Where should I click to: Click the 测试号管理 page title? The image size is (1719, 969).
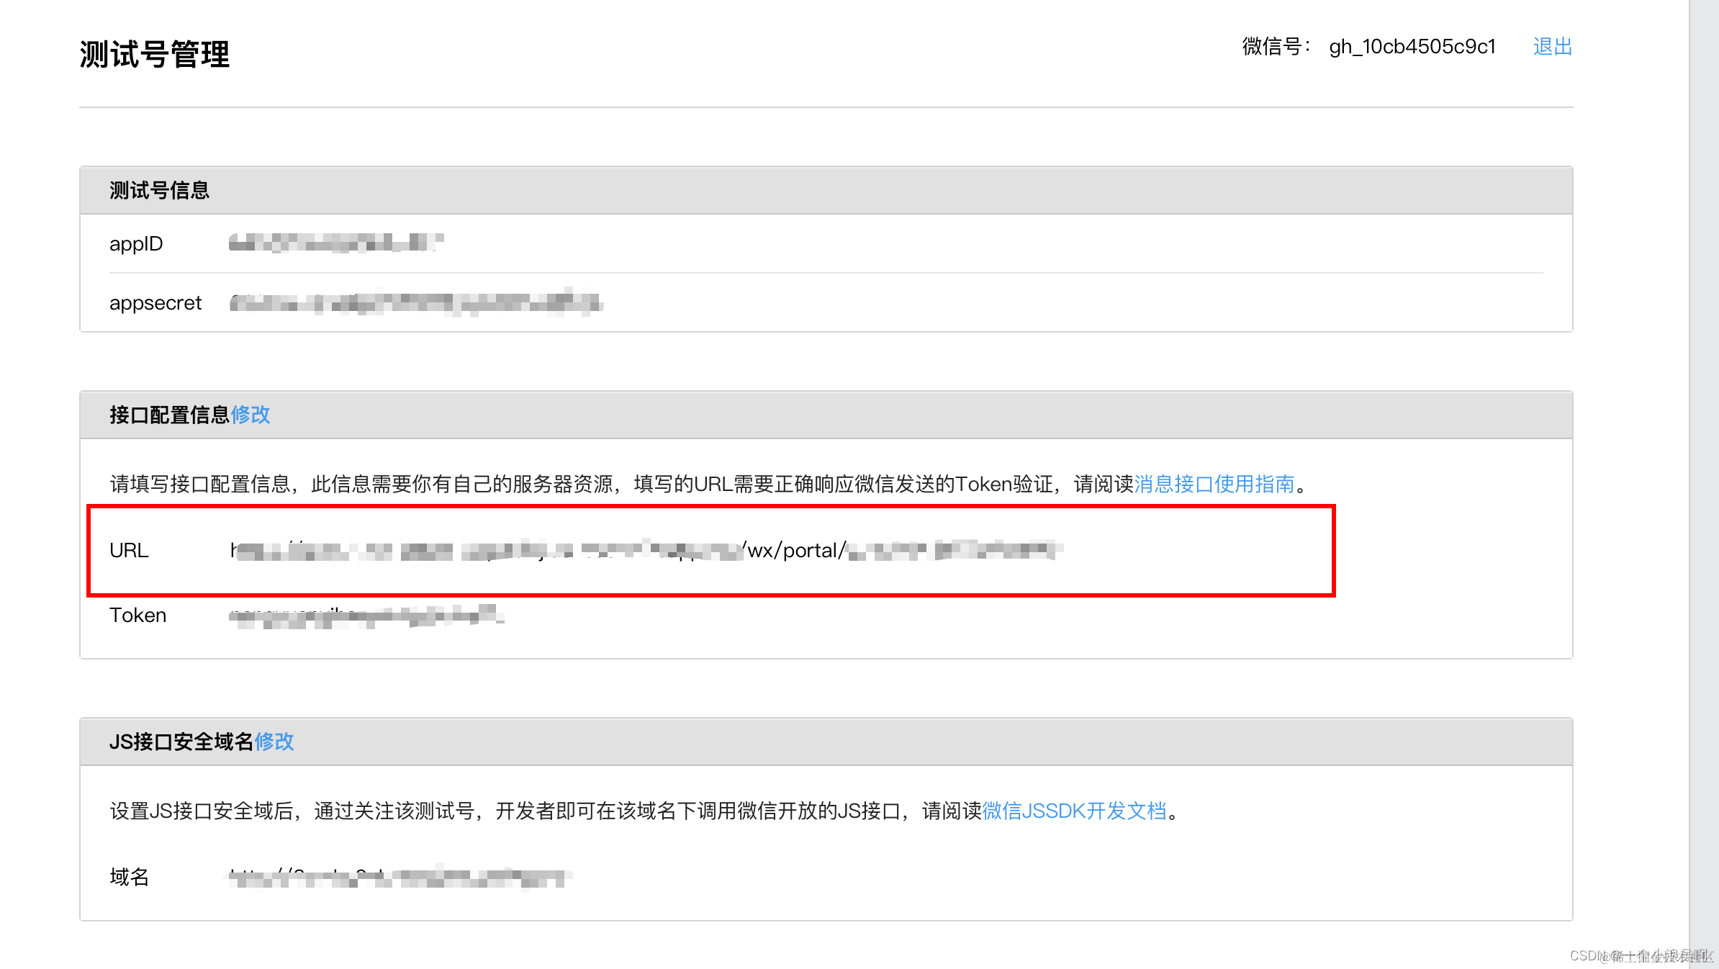(154, 54)
